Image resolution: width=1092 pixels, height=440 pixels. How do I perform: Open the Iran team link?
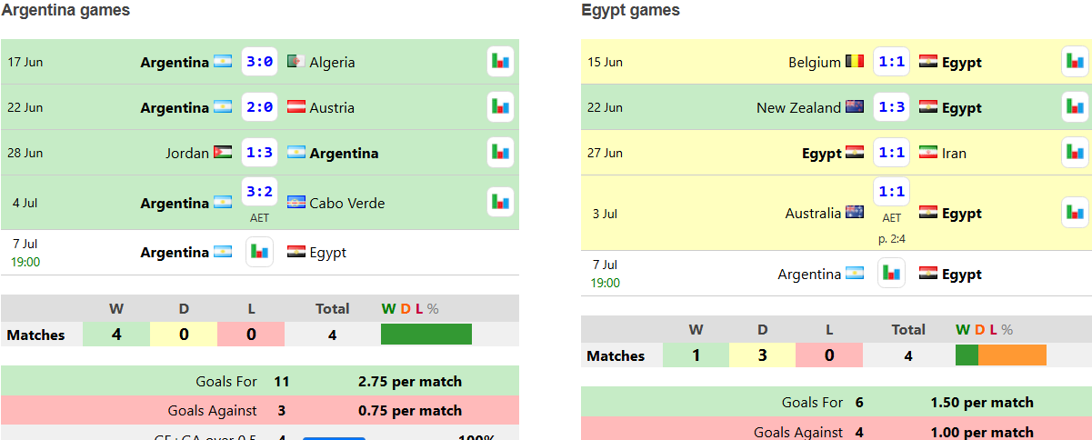click(954, 153)
